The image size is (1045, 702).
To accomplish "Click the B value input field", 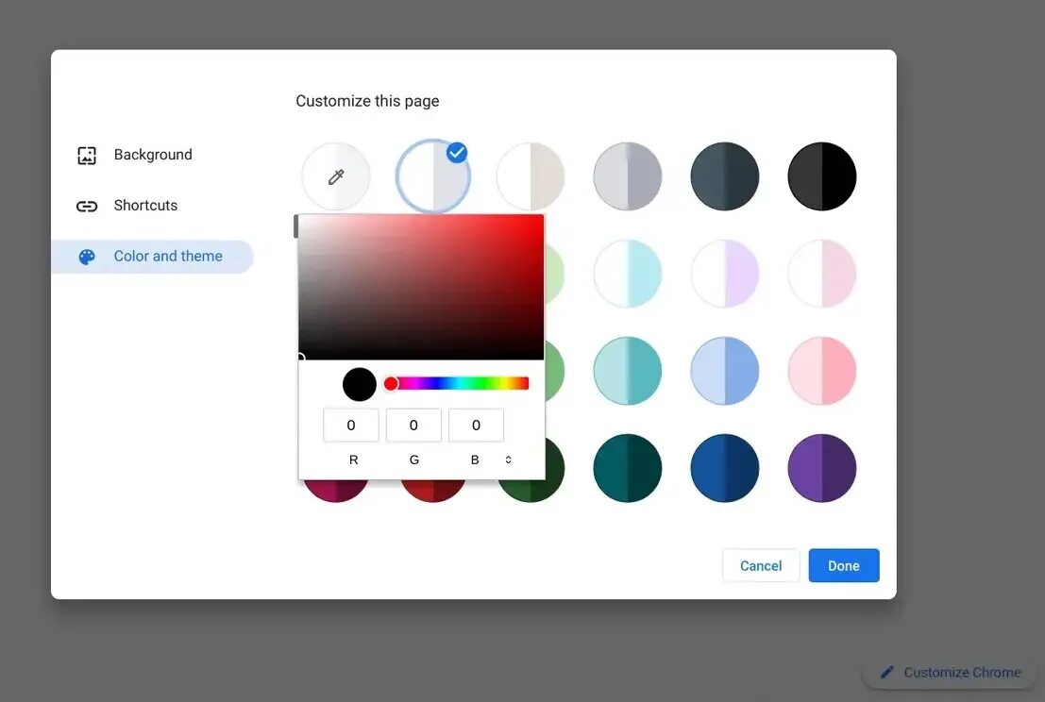I will point(476,425).
